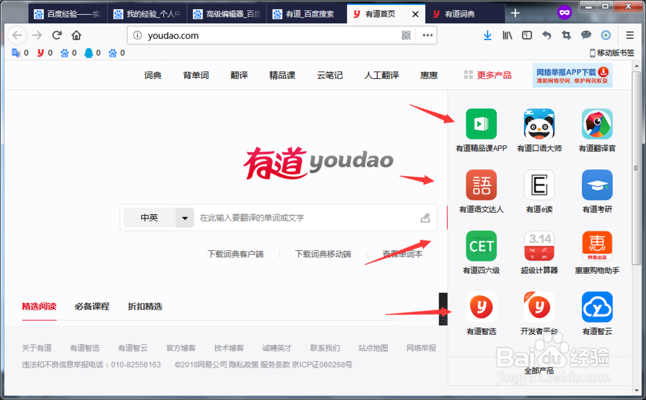The image size is (646, 400).
Task: Switch to the 我的经验 browser tab
Action: (147, 14)
